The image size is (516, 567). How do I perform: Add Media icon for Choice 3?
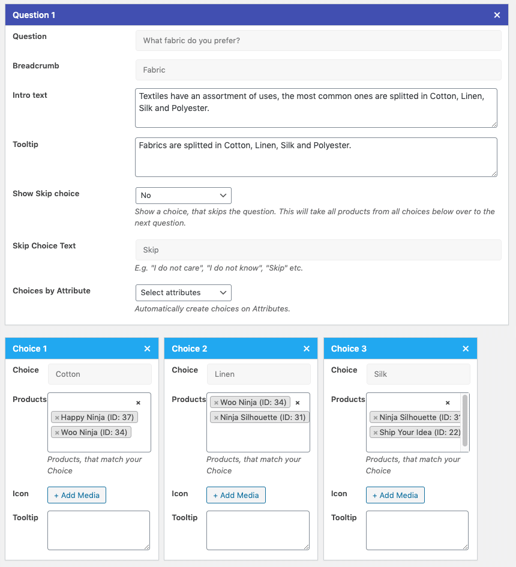(395, 494)
